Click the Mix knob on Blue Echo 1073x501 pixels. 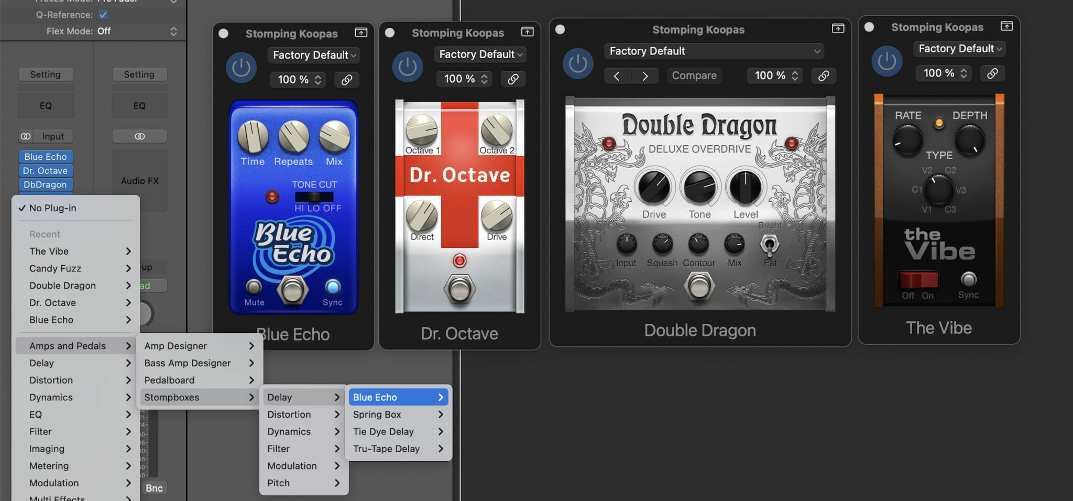point(334,136)
